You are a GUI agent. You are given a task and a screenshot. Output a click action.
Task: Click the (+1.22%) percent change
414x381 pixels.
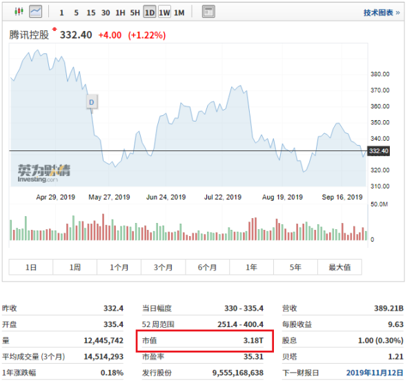[147, 35]
